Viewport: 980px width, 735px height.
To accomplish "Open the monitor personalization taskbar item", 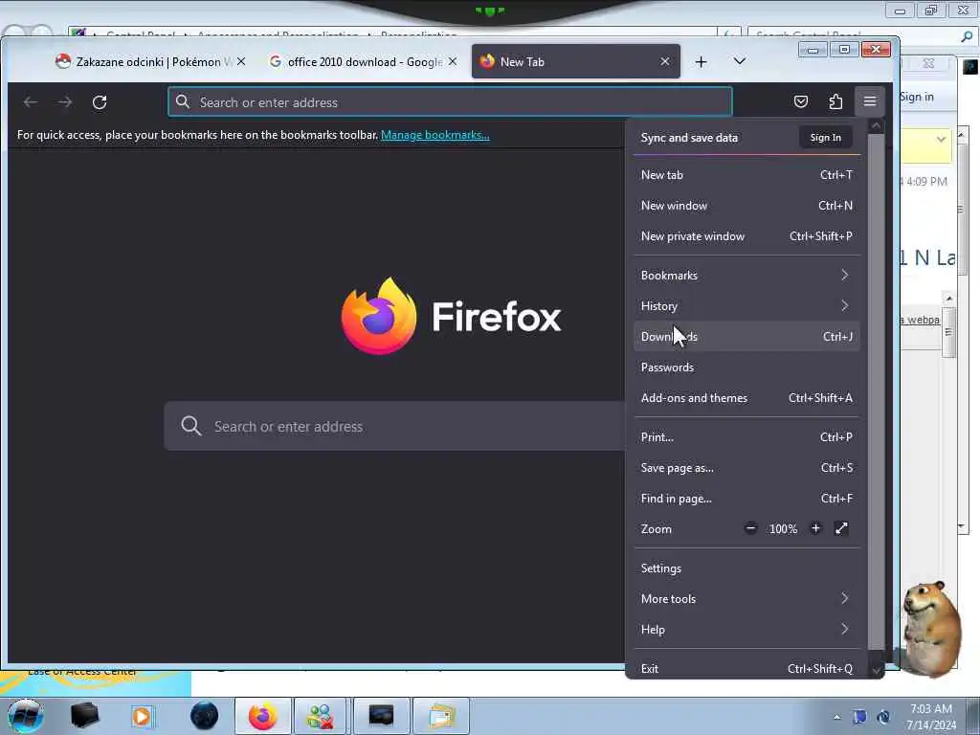I will point(381,716).
